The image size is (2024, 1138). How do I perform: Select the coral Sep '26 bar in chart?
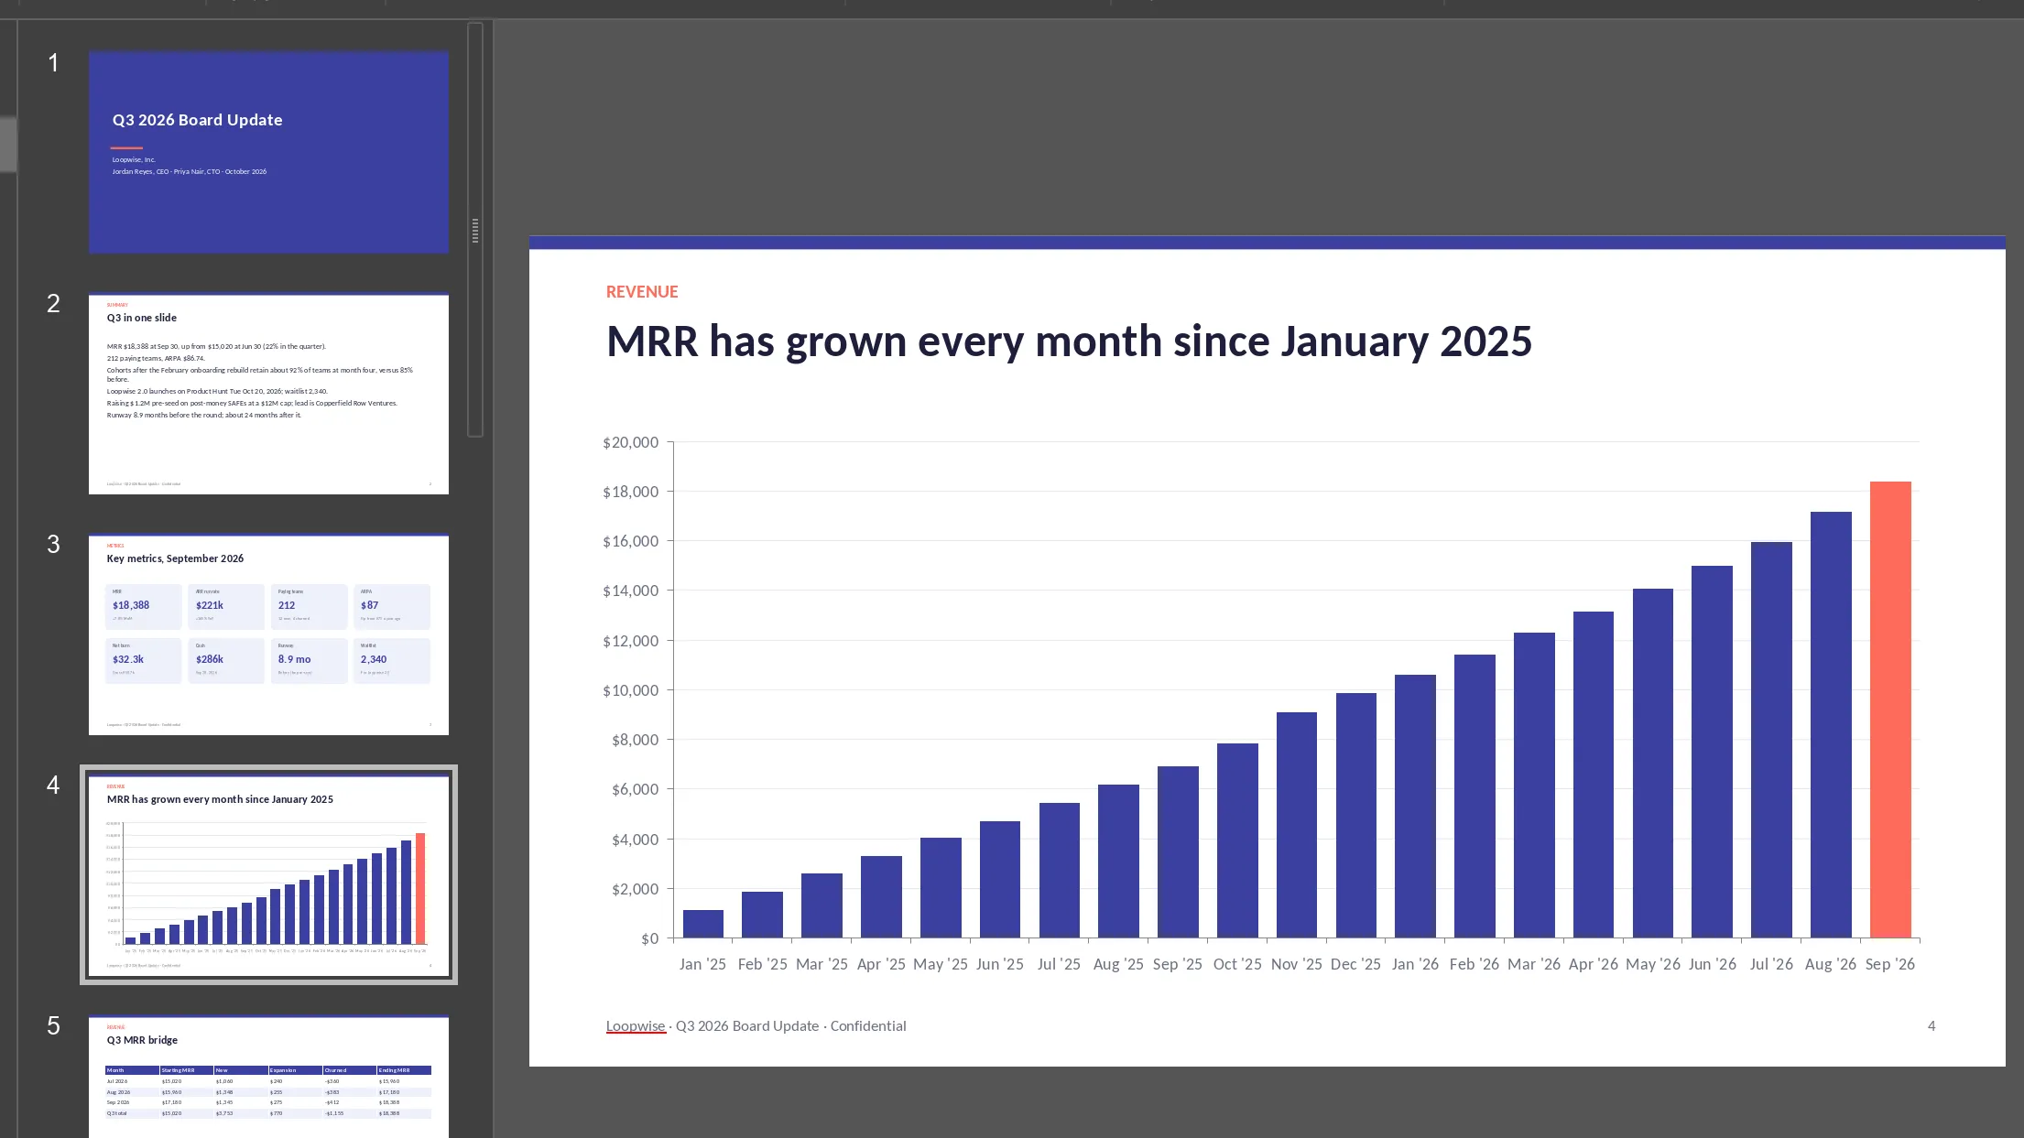pos(1890,710)
